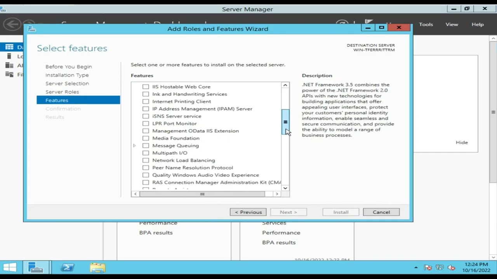Viewport: 497px width, 279px height.
Task: Go to Server Selection step
Action: pos(67,83)
